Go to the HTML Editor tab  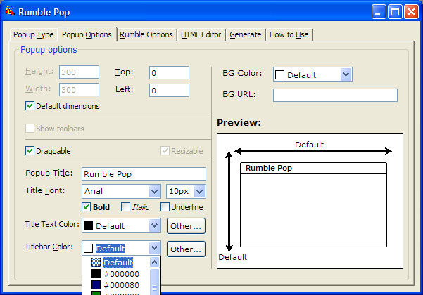pyautogui.click(x=201, y=34)
